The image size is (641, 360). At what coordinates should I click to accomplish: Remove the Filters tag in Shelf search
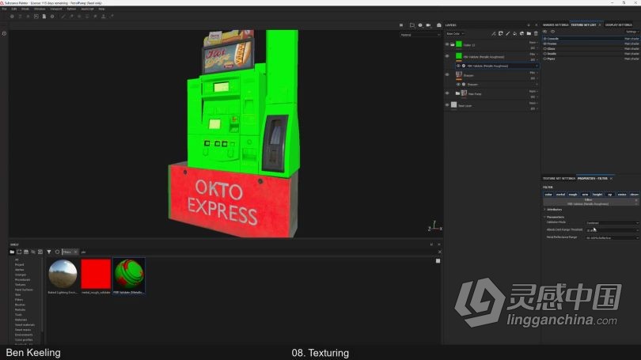(x=76, y=252)
